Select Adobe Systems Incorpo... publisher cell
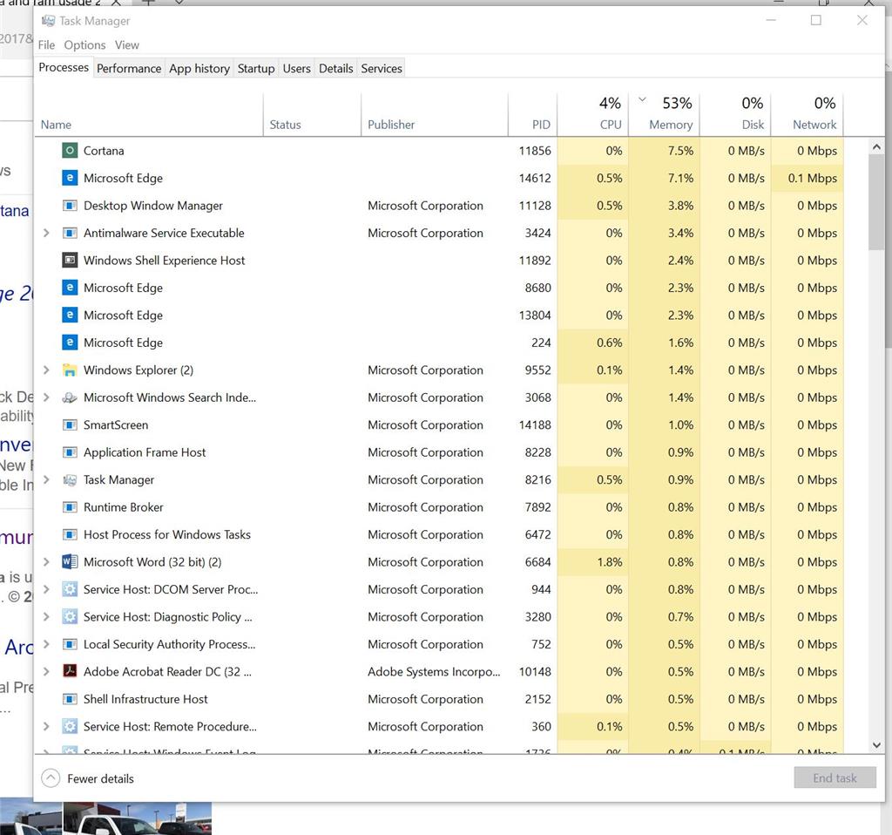Viewport: 892px width, 835px height. [434, 672]
